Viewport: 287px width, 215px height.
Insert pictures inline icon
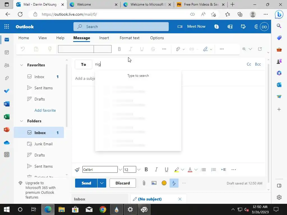tap(154, 183)
